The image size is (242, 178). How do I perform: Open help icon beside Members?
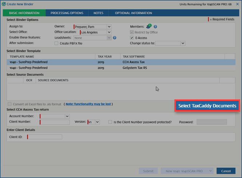155,27
